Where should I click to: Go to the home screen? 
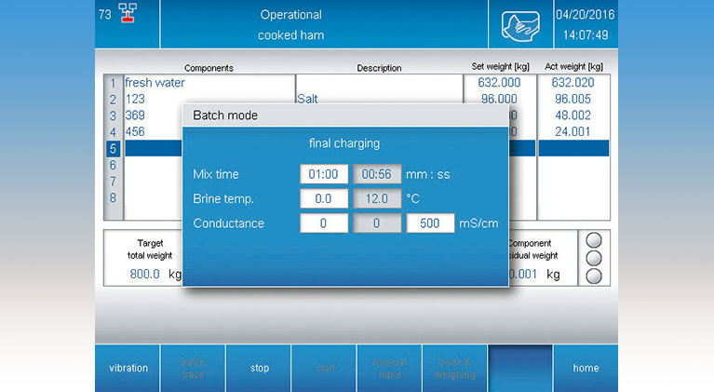(586, 368)
